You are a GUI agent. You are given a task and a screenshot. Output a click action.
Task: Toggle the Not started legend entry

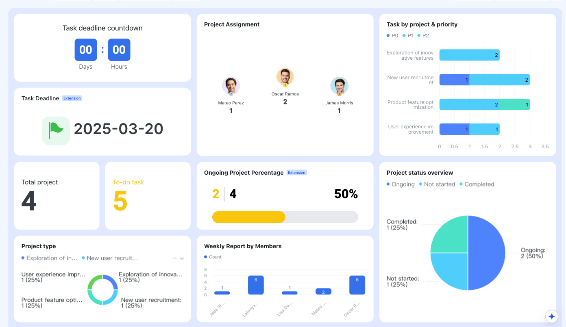tap(437, 184)
